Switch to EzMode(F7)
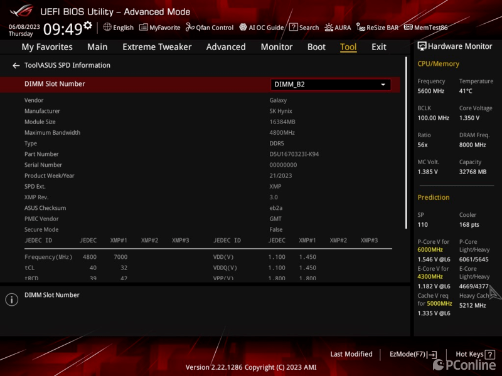 (x=413, y=354)
